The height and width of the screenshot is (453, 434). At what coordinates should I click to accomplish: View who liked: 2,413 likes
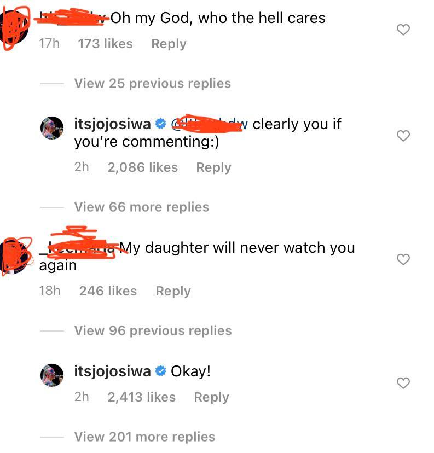point(142,397)
